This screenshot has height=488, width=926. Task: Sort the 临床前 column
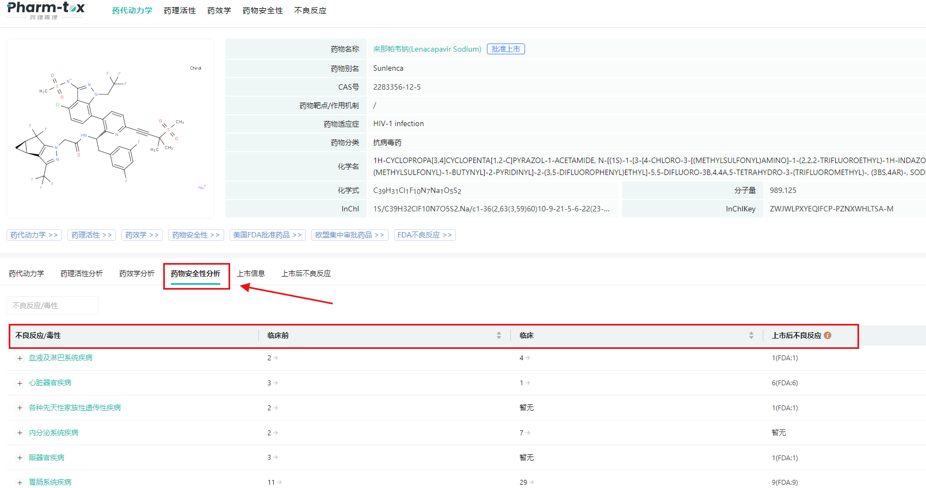(498, 335)
